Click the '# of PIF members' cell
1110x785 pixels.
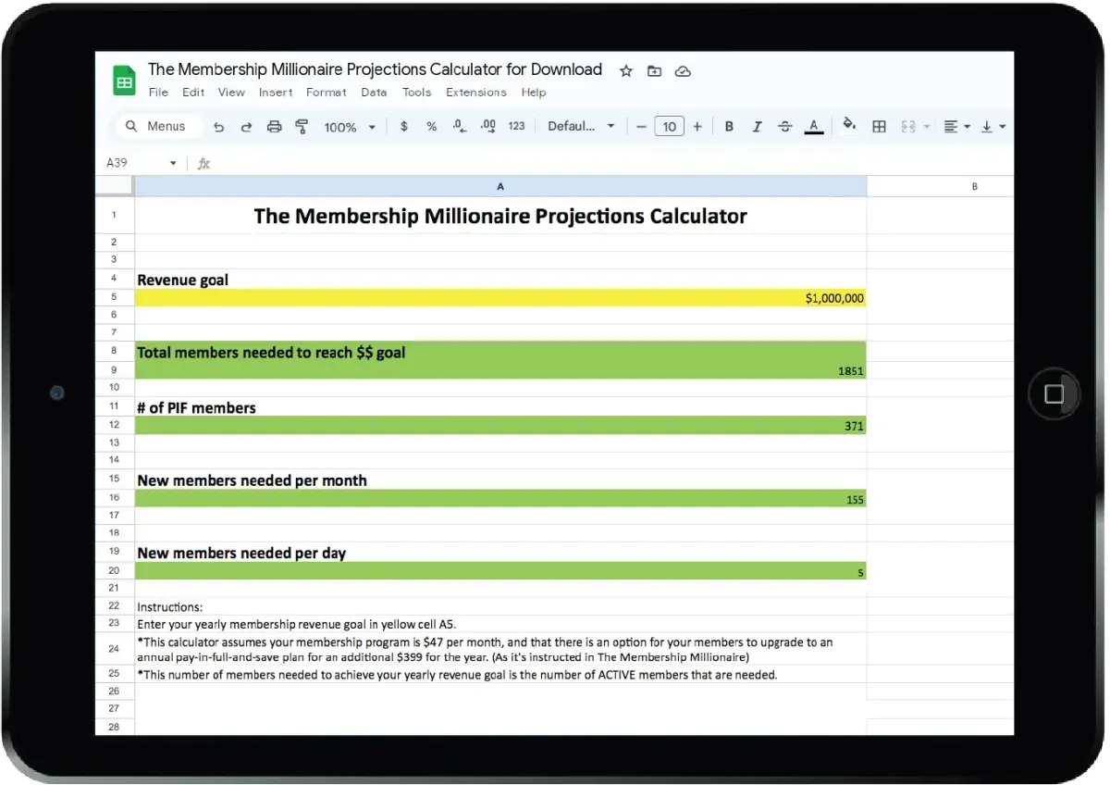click(x=500, y=407)
